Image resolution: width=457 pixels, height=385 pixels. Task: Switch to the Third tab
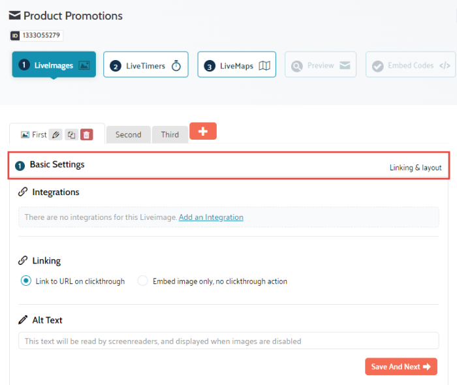pyautogui.click(x=170, y=134)
